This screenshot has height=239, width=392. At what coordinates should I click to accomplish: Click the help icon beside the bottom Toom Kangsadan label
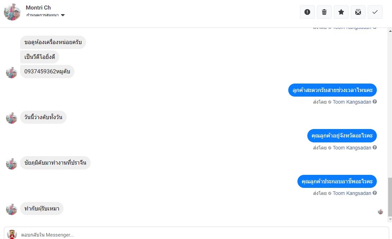point(375,193)
